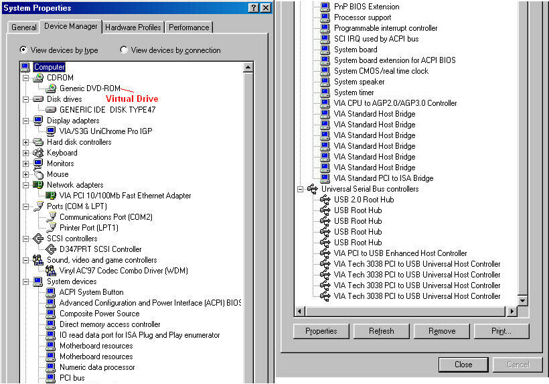Viewport: 549px width, 384px height.
Task: Enable View devices by connection
Action: (124, 50)
